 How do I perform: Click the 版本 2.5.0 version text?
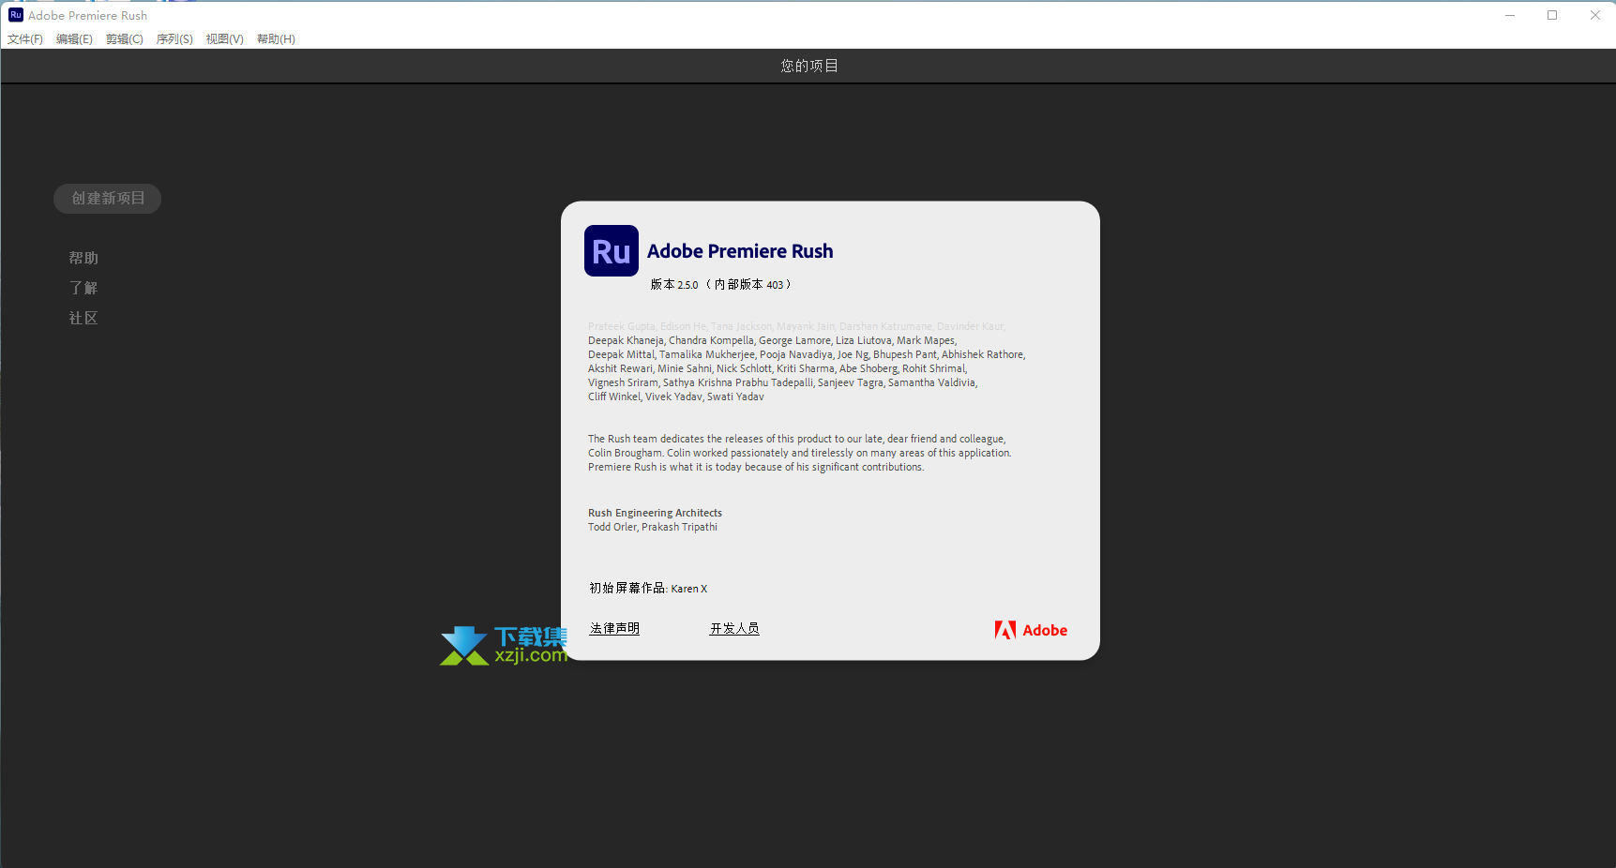click(720, 284)
